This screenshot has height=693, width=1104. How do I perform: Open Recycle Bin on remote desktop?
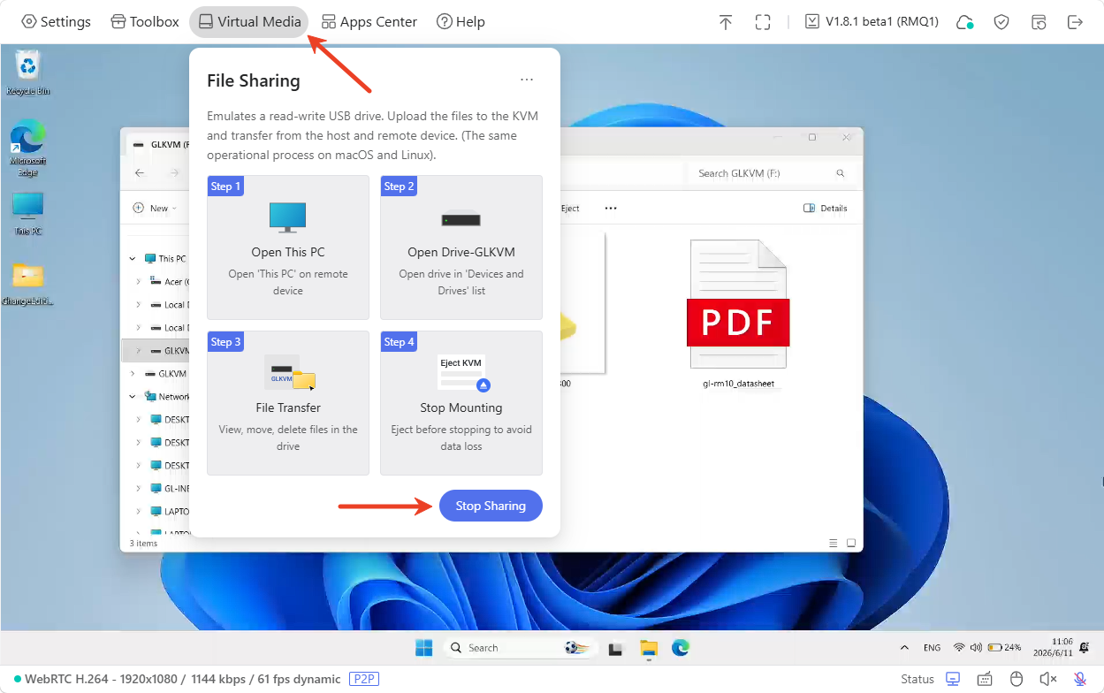(28, 73)
